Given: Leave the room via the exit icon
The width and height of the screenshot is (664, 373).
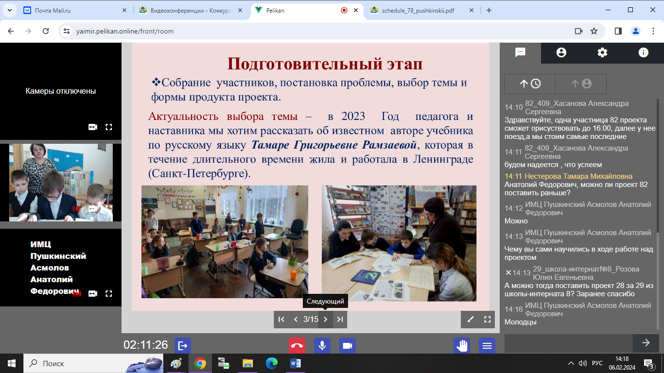Looking at the screenshot, I should [183, 345].
